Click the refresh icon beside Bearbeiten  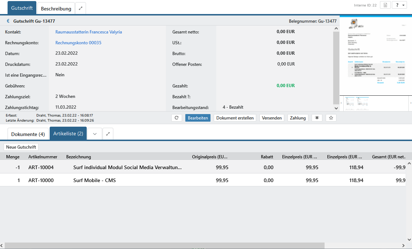(x=177, y=118)
